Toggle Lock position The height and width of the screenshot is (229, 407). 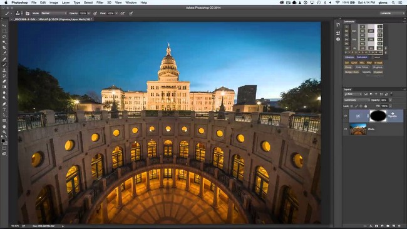(361, 106)
